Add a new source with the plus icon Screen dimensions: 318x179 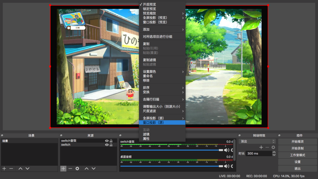point(63,168)
